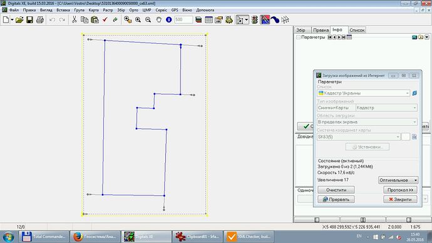Click the Cut scissors icon
Image resolution: width=432 pixels, height=243 pixels.
click(74, 19)
